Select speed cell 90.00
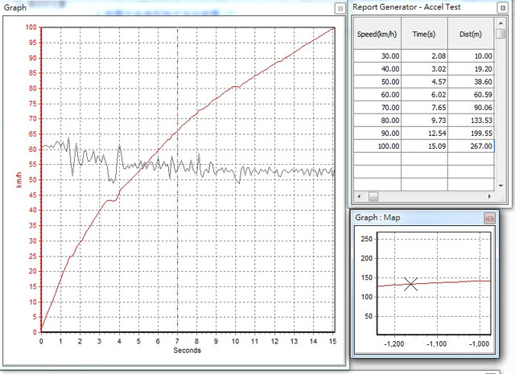 click(x=377, y=133)
